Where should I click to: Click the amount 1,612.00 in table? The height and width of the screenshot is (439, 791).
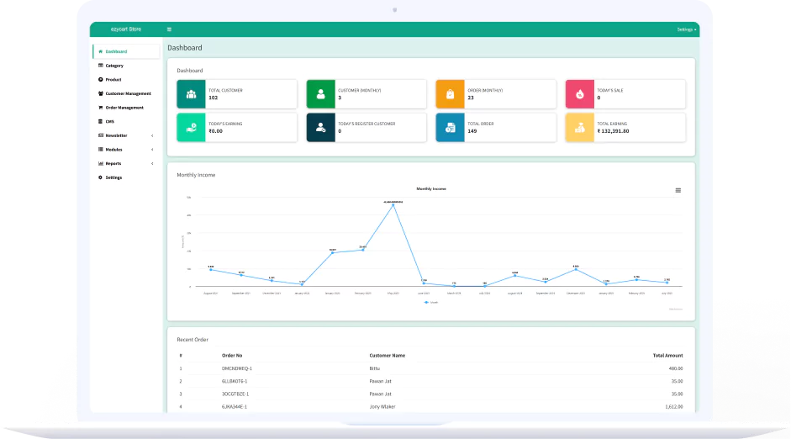coord(674,407)
